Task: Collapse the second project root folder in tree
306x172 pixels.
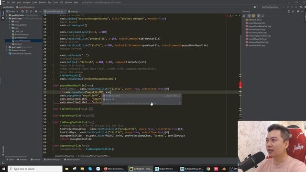Action: tap(7, 19)
